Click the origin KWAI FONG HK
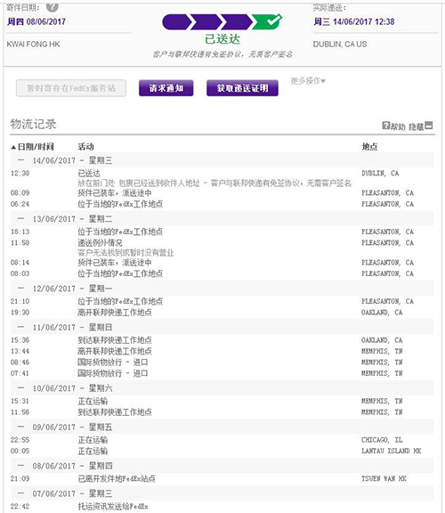The height and width of the screenshot is (513, 445). coord(33,45)
